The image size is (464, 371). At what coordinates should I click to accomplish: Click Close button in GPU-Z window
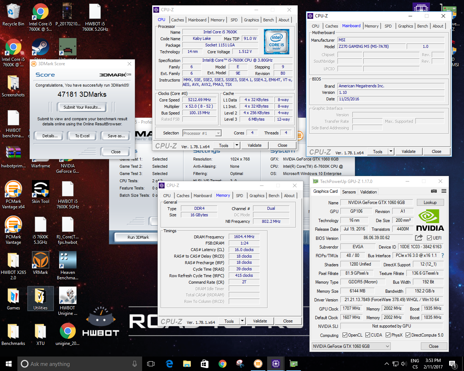click(434, 346)
